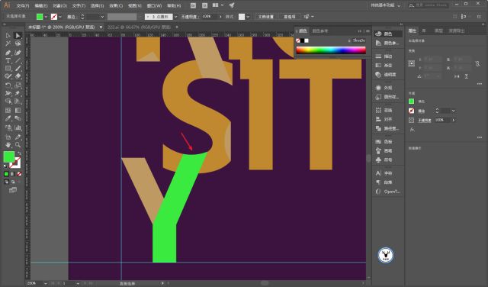The image size is (488, 287).
Task: Click the Adobe Stock search field
Action: coord(429,5)
